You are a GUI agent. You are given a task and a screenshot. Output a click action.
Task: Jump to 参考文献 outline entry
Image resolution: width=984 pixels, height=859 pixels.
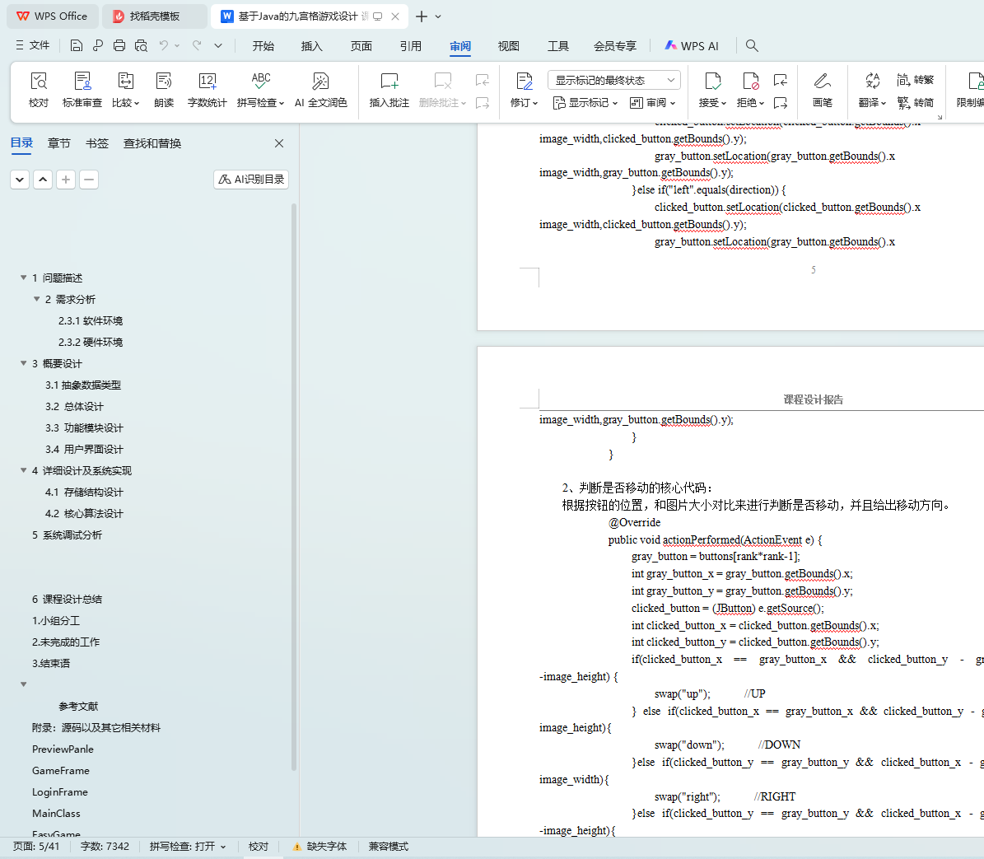(x=78, y=707)
